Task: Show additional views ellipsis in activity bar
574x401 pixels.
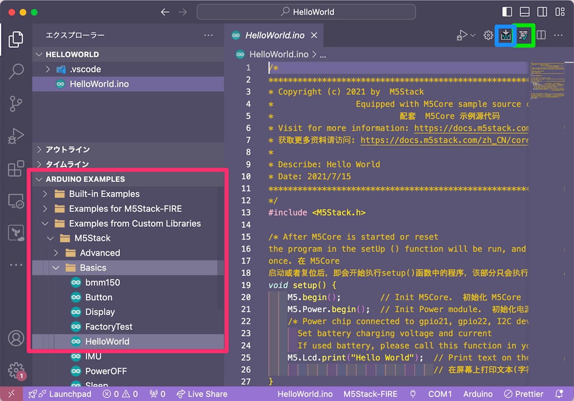Action: (16, 265)
